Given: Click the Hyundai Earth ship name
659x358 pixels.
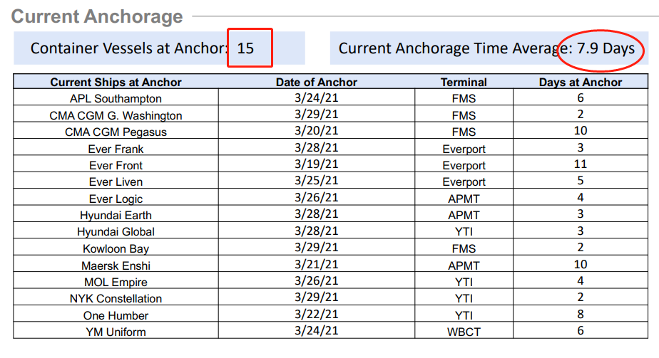Looking at the screenshot, I should tap(116, 215).
